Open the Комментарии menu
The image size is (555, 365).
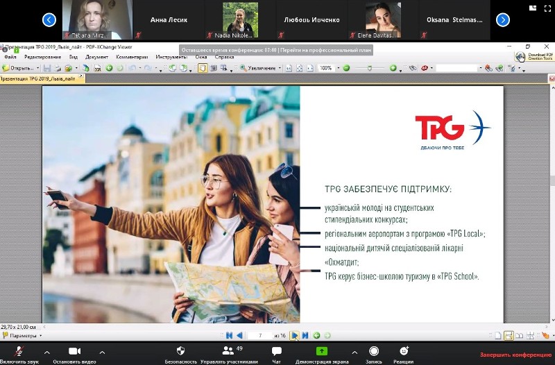pyautogui.click(x=131, y=57)
